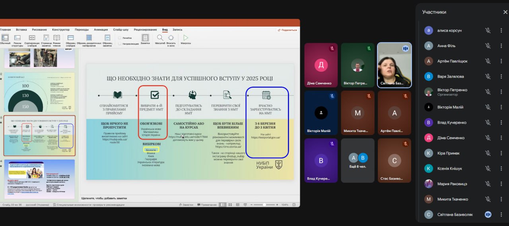509x226 pixels.
Task: Adjust the zoom slider in status bar
Action: tap(264, 205)
